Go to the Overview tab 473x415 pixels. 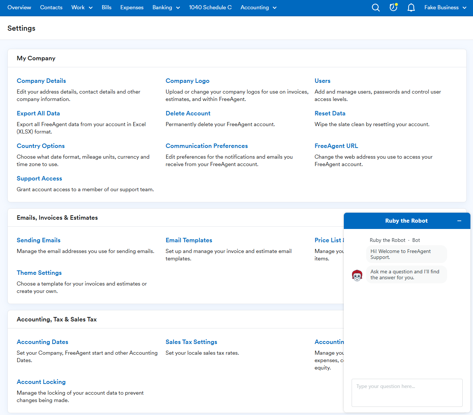point(19,7)
